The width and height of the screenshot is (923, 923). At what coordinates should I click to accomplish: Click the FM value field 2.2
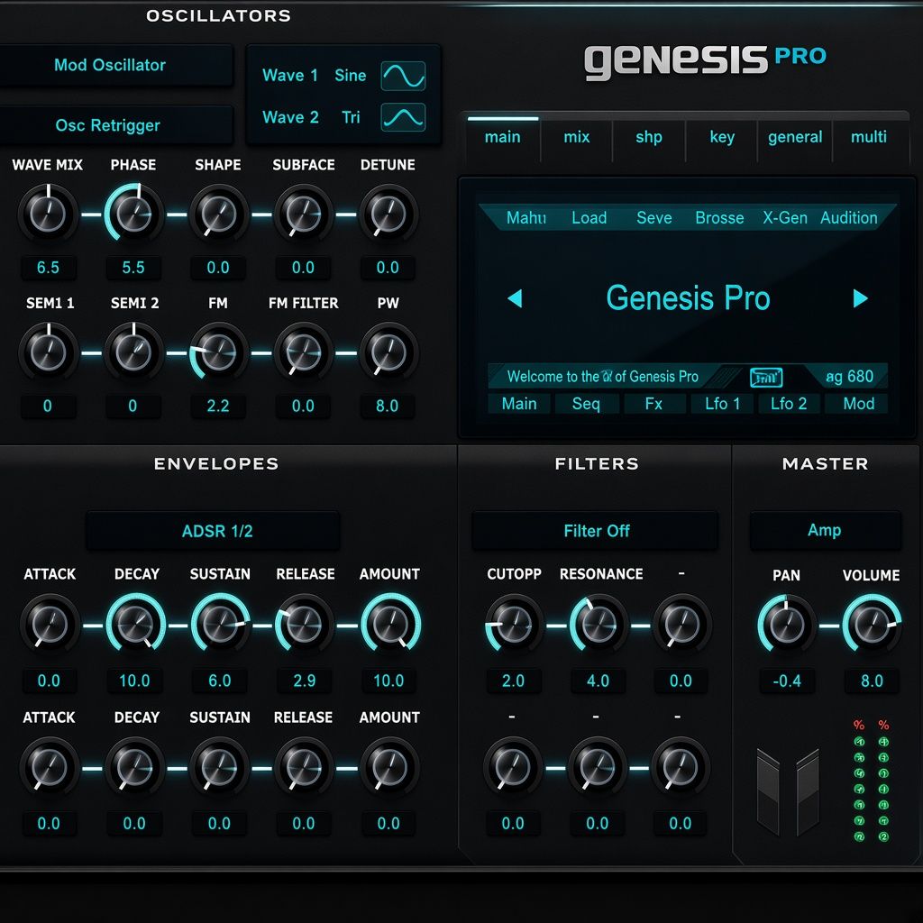pyautogui.click(x=218, y=407)
